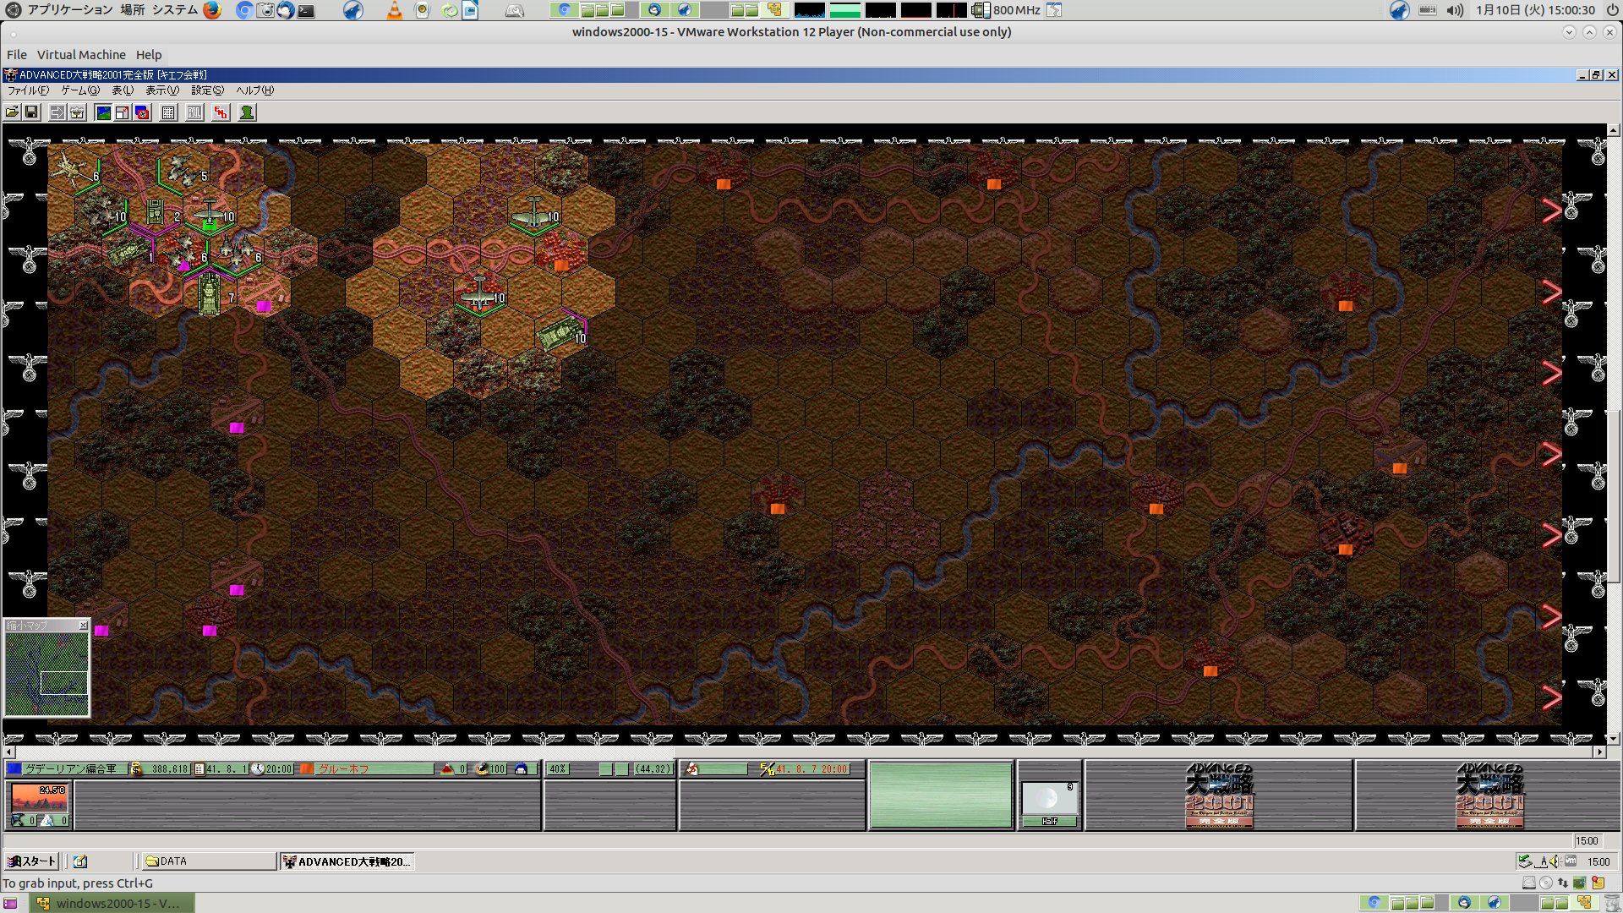This screenshot has height=913, width=1623.
Task: Click the windows2000-15 task in bottom panel
Action: (113, 903)
